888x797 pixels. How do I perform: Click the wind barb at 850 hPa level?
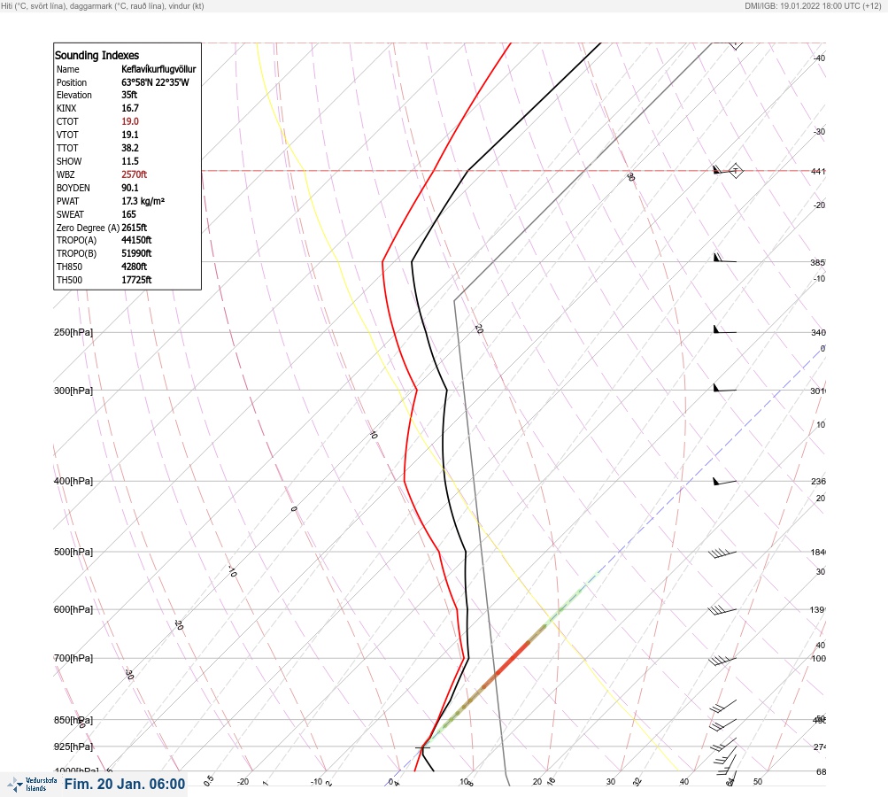pos(722,724)
